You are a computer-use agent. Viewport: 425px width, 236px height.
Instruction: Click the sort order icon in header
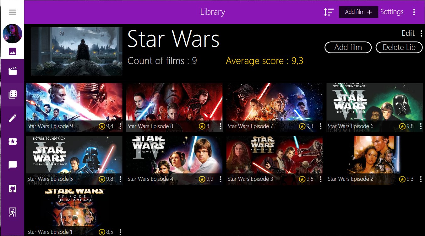point(329,12)
